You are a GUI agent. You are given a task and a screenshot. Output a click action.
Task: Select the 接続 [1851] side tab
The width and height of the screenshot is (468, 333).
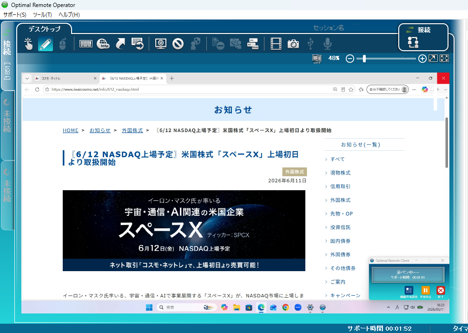(x=7, y=56)
